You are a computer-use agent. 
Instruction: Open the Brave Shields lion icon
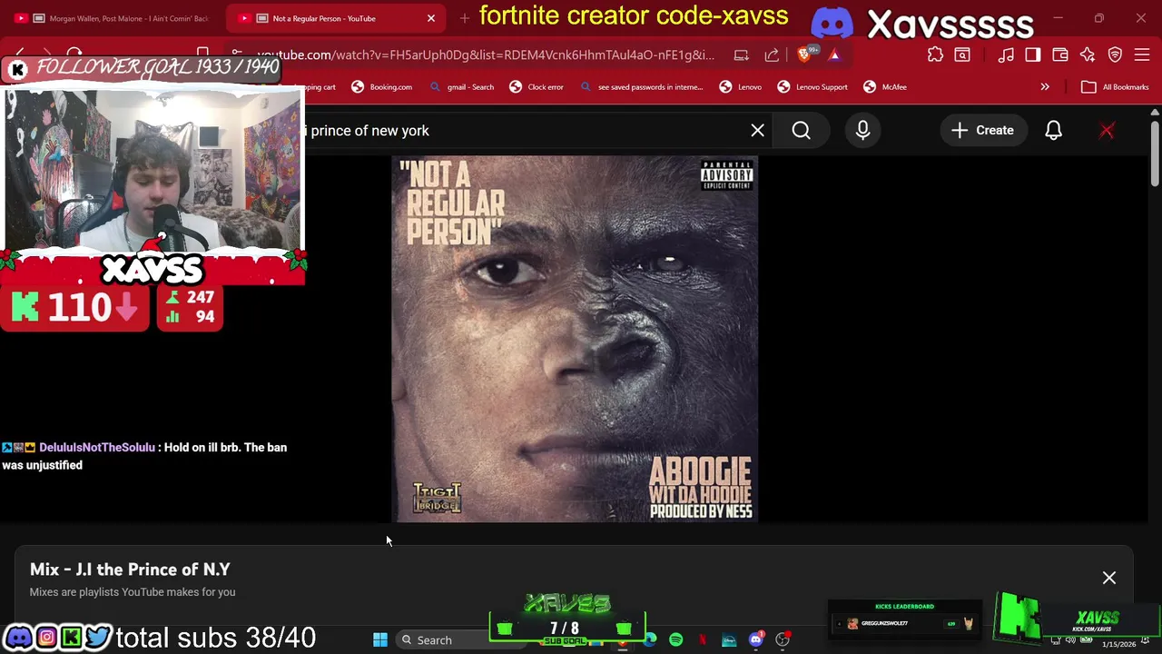point(804,55)
